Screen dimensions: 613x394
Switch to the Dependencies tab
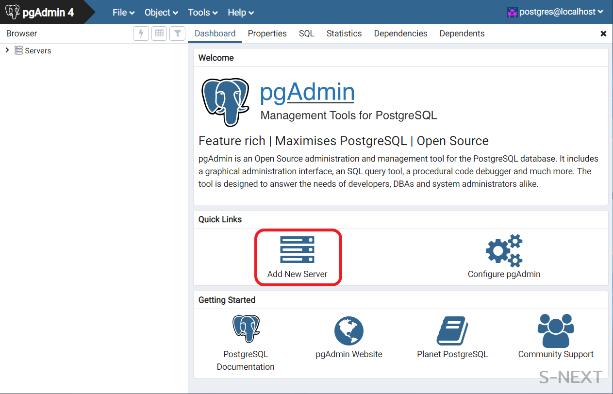tap(400, 33)
